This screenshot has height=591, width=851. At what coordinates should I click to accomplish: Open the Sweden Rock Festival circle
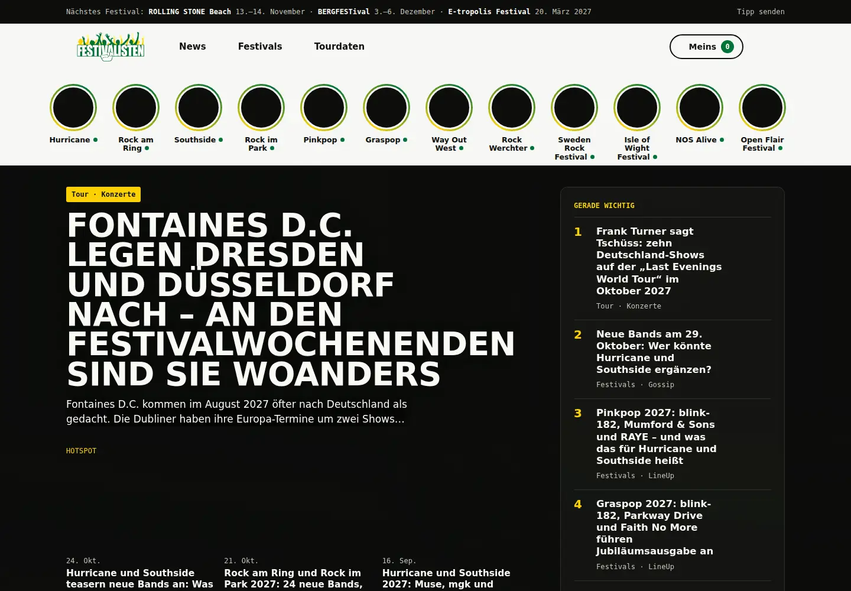[574, 108]
